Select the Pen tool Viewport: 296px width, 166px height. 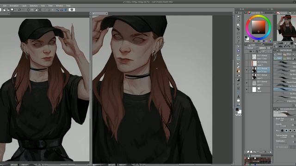point(239,46)
